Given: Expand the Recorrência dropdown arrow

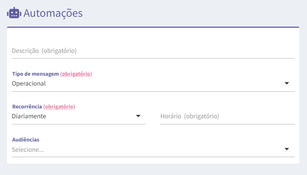Looking at the screenshot, I should coord(138,116).
